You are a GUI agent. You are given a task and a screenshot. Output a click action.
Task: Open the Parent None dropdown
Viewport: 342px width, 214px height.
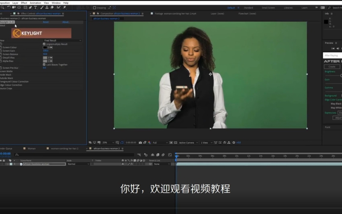162,164
